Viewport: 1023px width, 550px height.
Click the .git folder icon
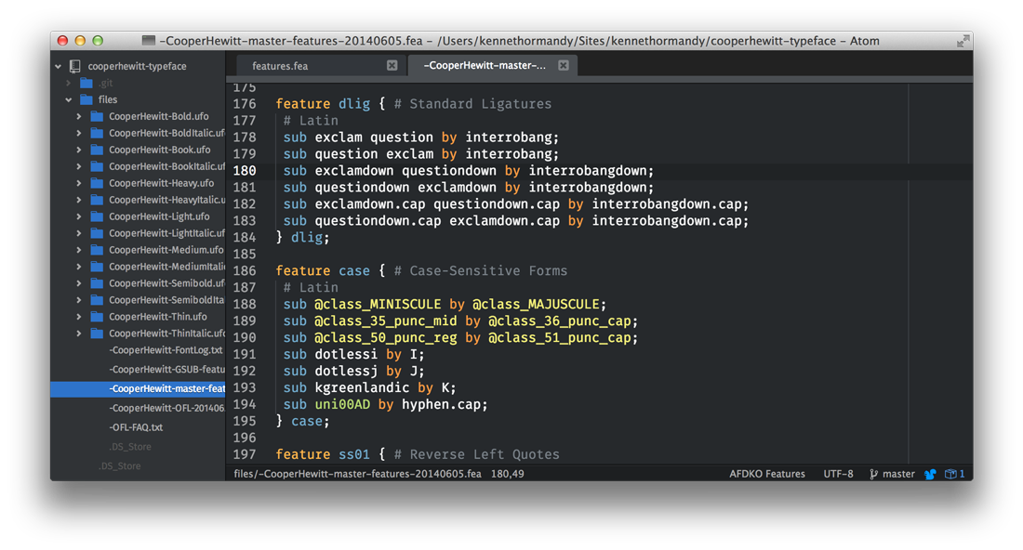(x=86, y=83)
